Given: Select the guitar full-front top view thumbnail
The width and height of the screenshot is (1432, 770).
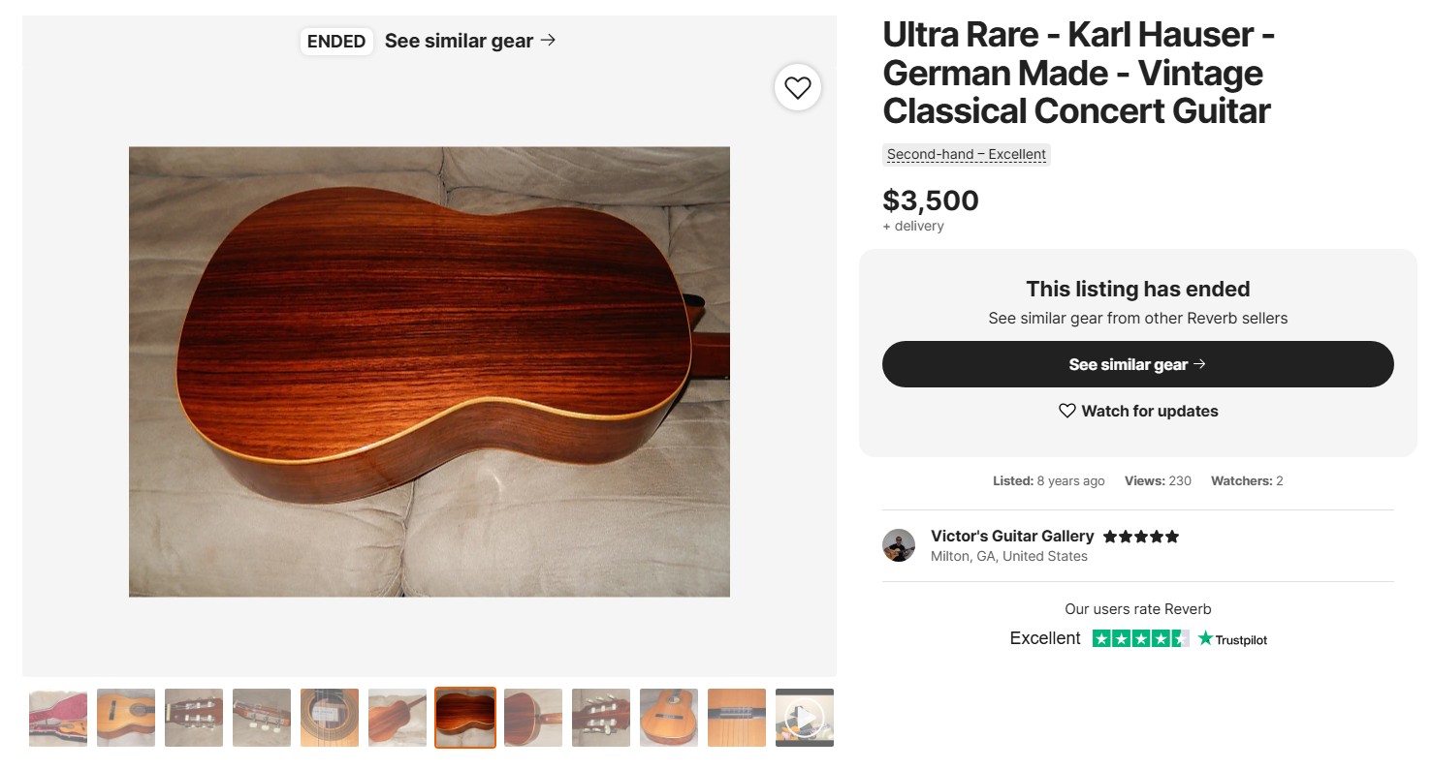Looking at the screenshot, I should [x=669, y=718].
